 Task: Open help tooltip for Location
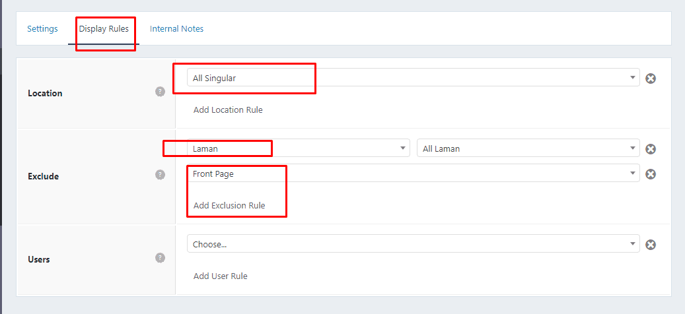tap(160, 92)
